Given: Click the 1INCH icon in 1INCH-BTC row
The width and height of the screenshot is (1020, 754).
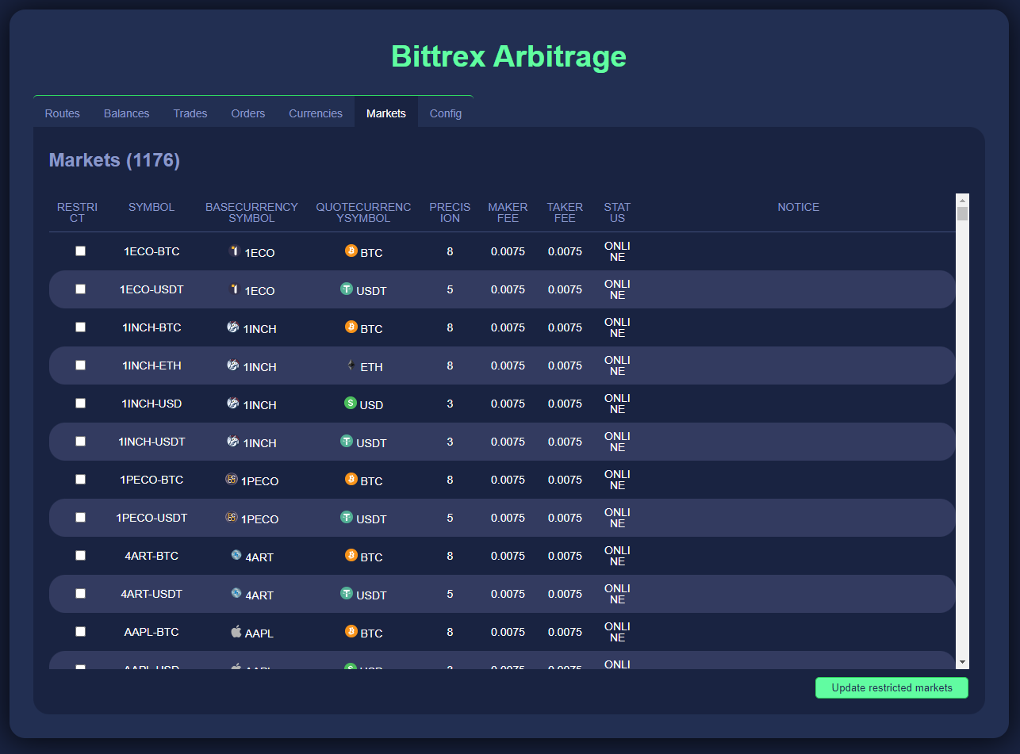Looking at the screenshot, I should tap(233, 327).
